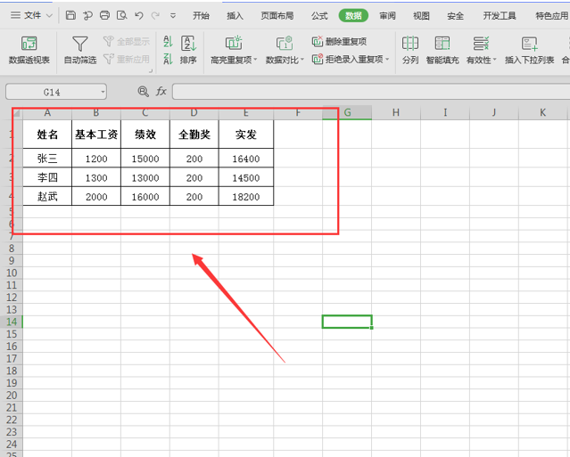Select column G header
The height and width of the screenshot is (457, 570).
coord(347,112)
